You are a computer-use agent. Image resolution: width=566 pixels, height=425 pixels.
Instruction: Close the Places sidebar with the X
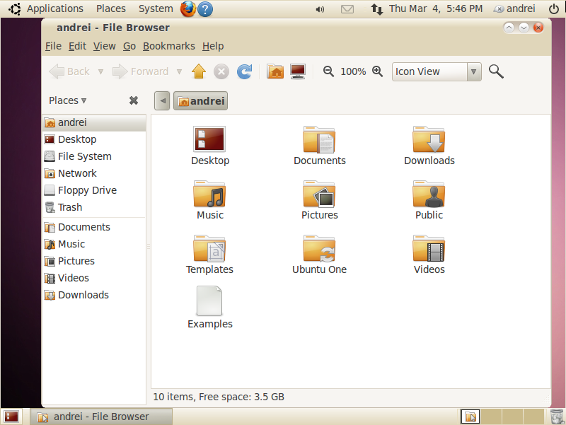(x=134, y=100)
